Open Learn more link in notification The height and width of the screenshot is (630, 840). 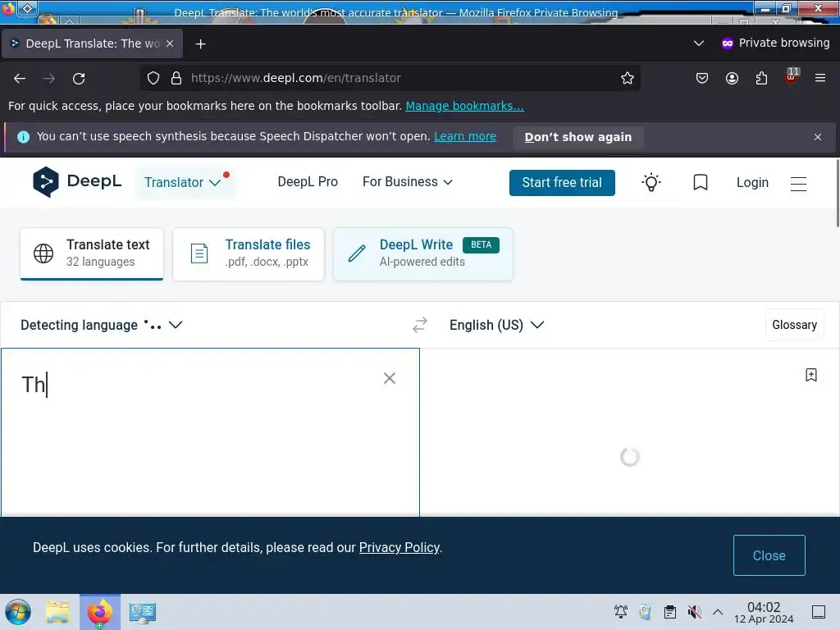[465, 137]
